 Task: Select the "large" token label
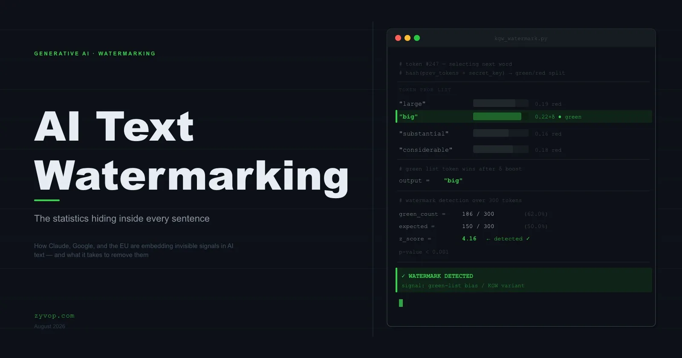[412, 104]
